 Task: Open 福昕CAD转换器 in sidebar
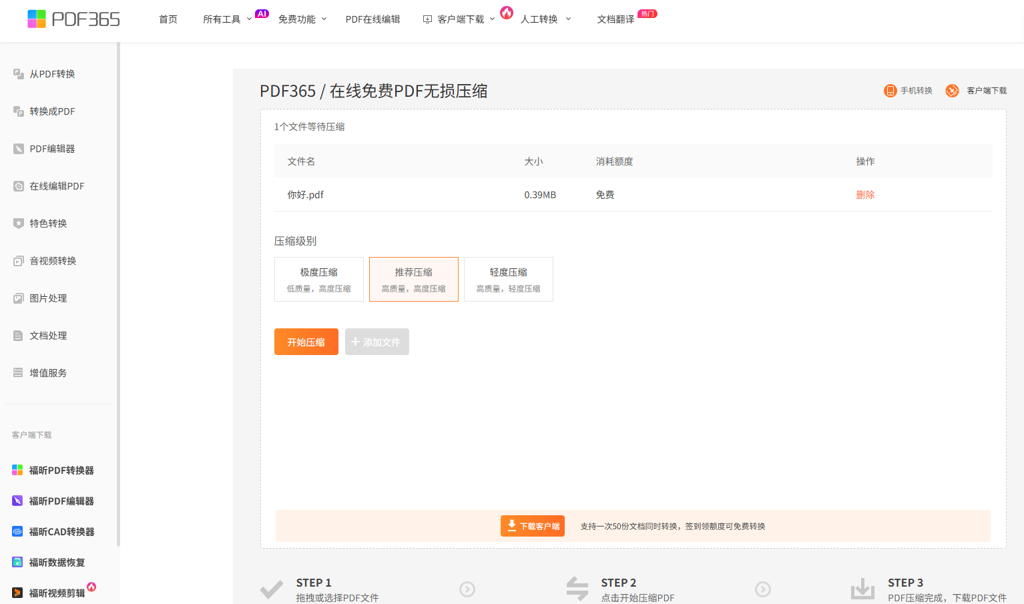pos(61,532)
